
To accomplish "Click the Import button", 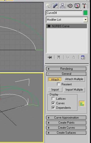I will (55, 90).
